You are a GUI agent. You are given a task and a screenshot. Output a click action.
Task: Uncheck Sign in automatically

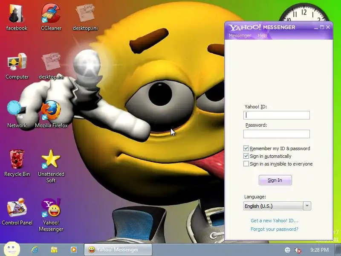click(246, 156)
